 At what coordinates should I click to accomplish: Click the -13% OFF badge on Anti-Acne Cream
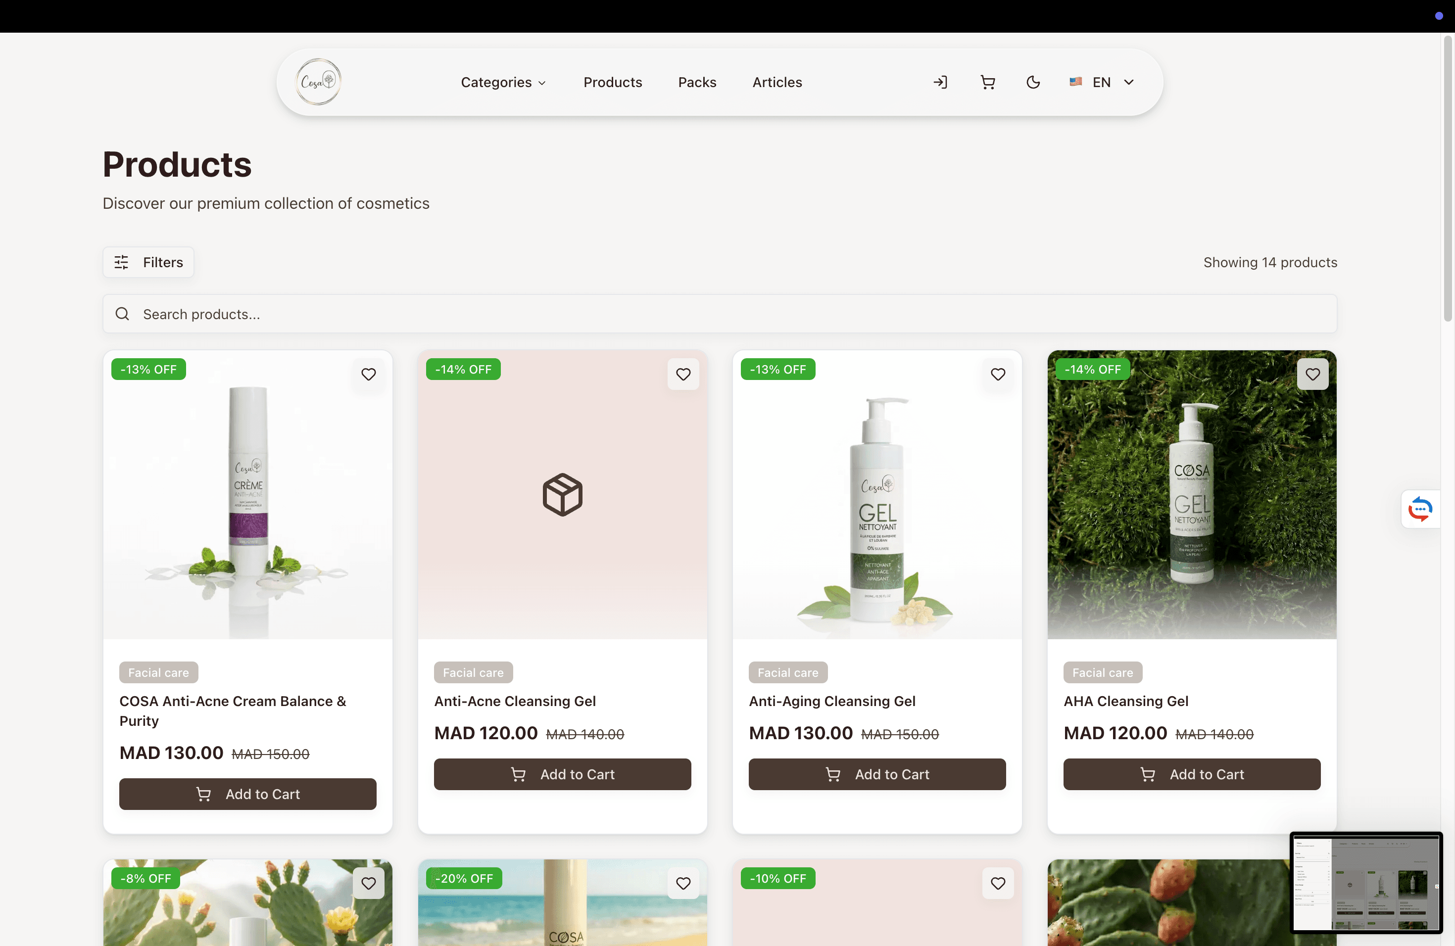148,369
